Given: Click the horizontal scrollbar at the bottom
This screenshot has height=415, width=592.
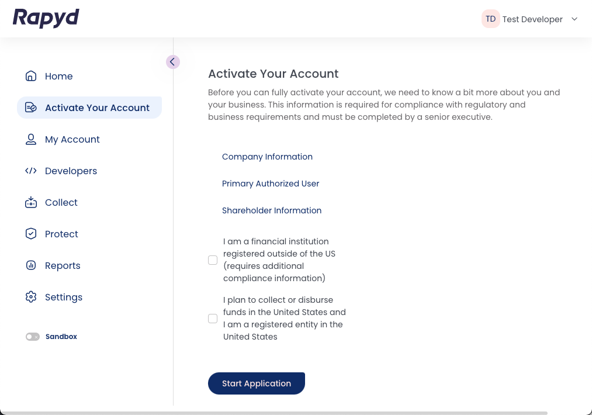Looking at the screenshot, I should tap(274, 413).
